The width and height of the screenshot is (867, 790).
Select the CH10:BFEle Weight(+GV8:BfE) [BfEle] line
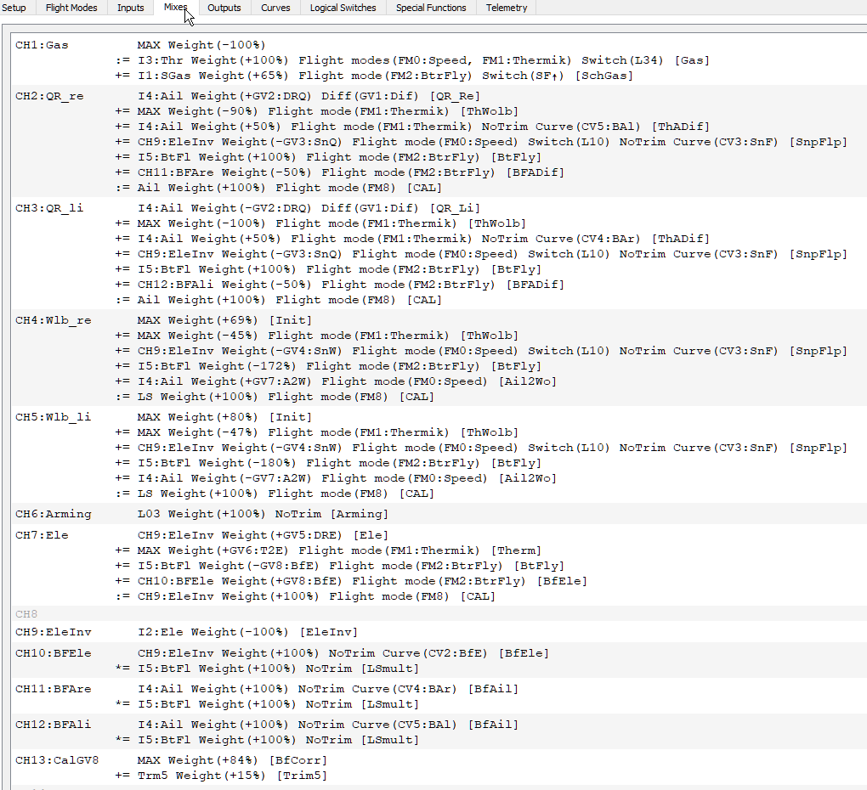tap(352, 581)
